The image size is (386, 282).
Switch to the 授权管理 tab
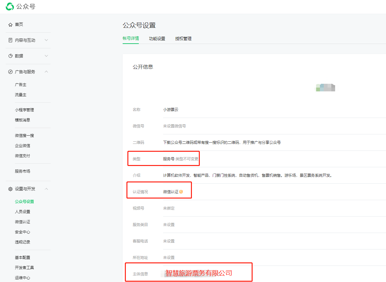[x=183, y=39]
